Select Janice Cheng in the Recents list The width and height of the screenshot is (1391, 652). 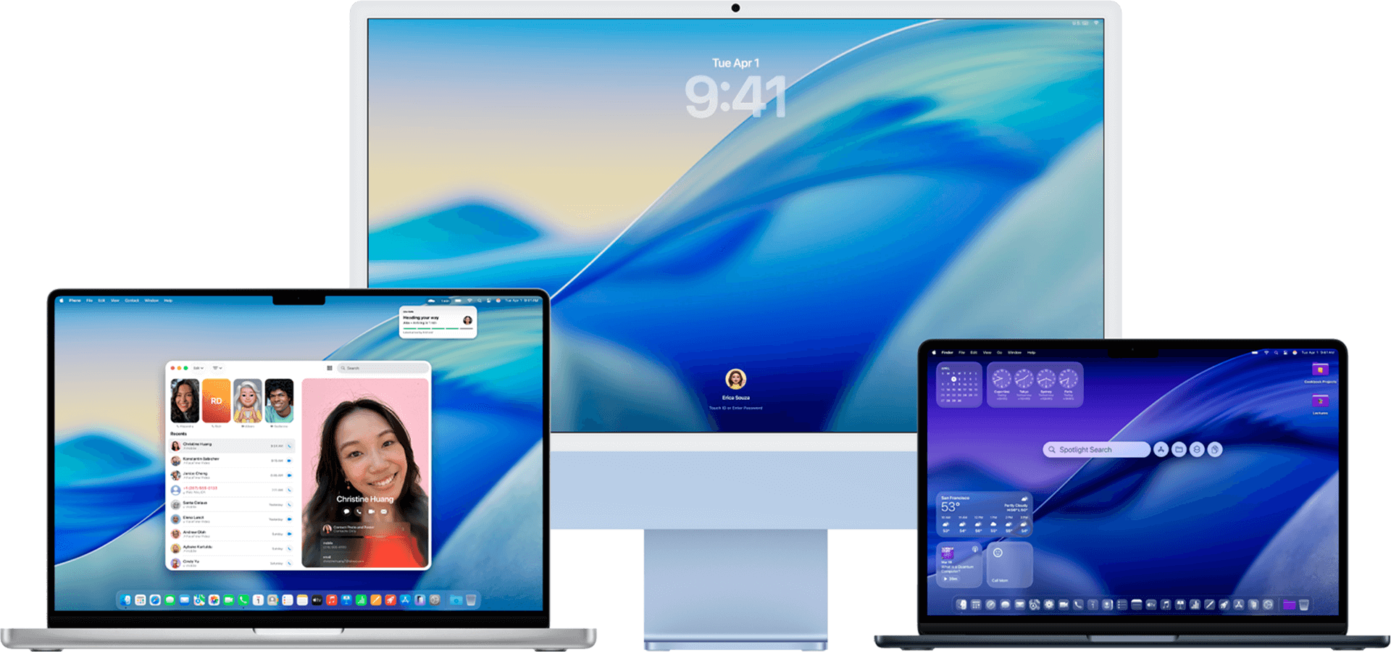pos(232,475)
